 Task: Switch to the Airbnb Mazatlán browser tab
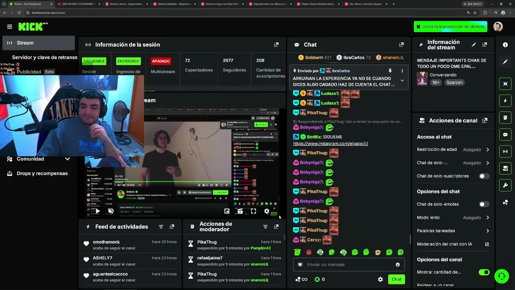click(x=173, y=4)
